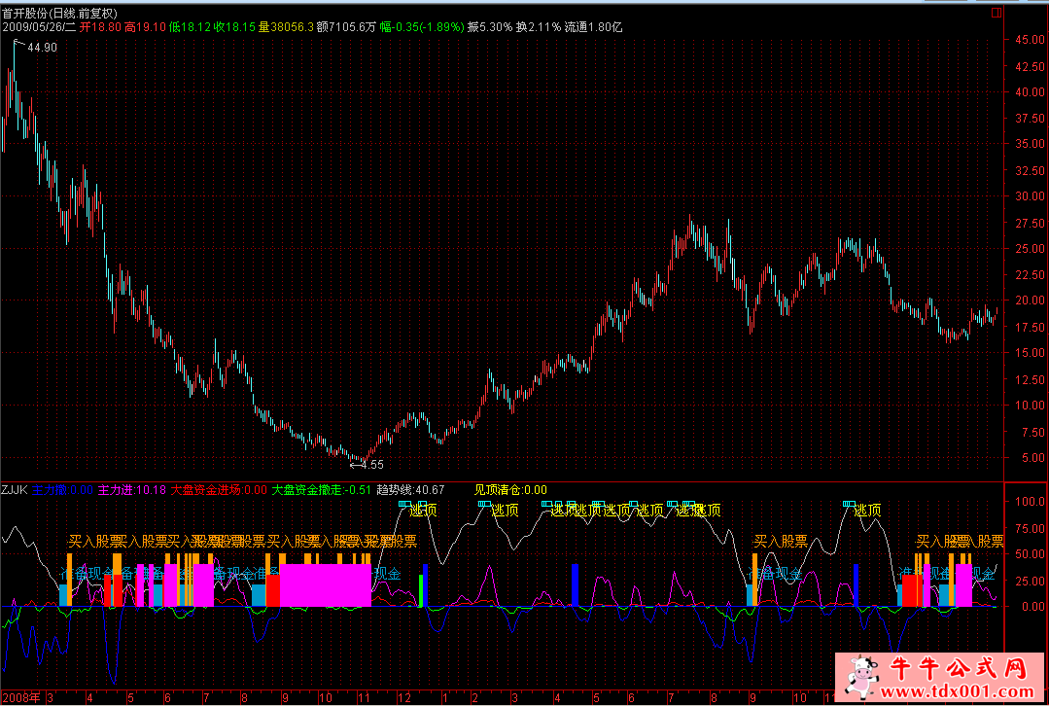The image size is (1049, 707).
Task: Click the turnover rate 换2.11%
Action: click(539, 27)
